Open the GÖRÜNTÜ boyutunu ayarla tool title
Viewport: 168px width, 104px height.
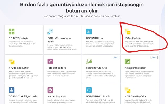click(x=59, y=40)
